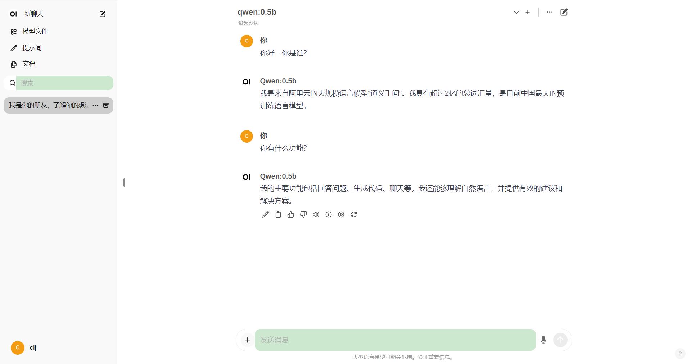Start voice input with microphone icon
Image resolution: width=691 pixels, height=364 pixels.
tap(543, 340)
